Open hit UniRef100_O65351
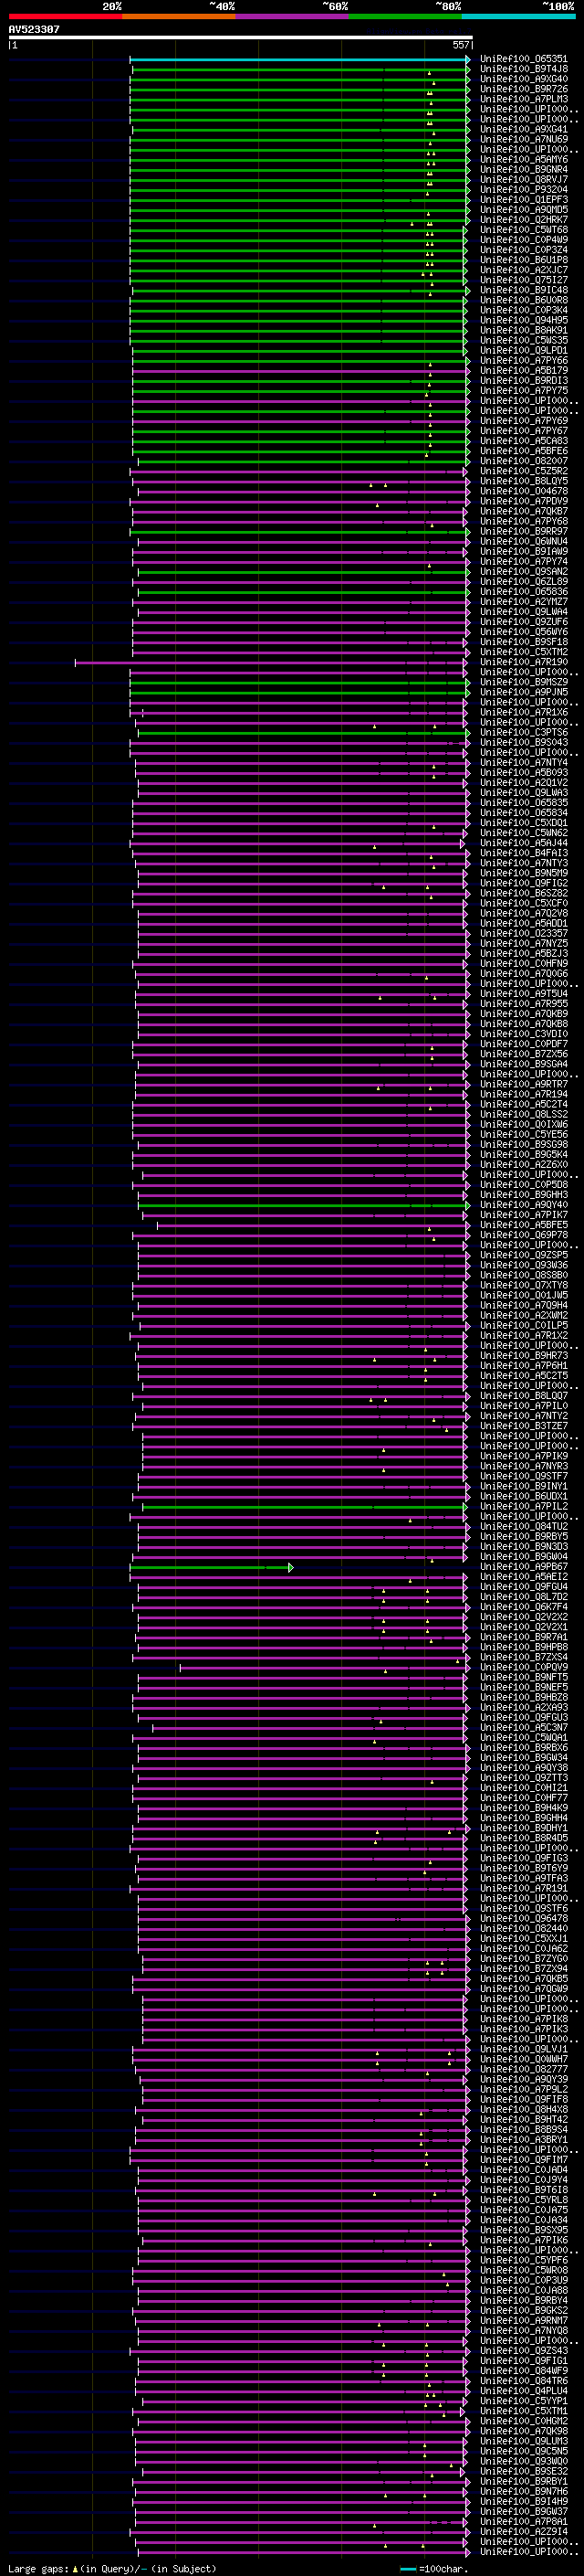584x2576 pixels. [x=524, y=59]
